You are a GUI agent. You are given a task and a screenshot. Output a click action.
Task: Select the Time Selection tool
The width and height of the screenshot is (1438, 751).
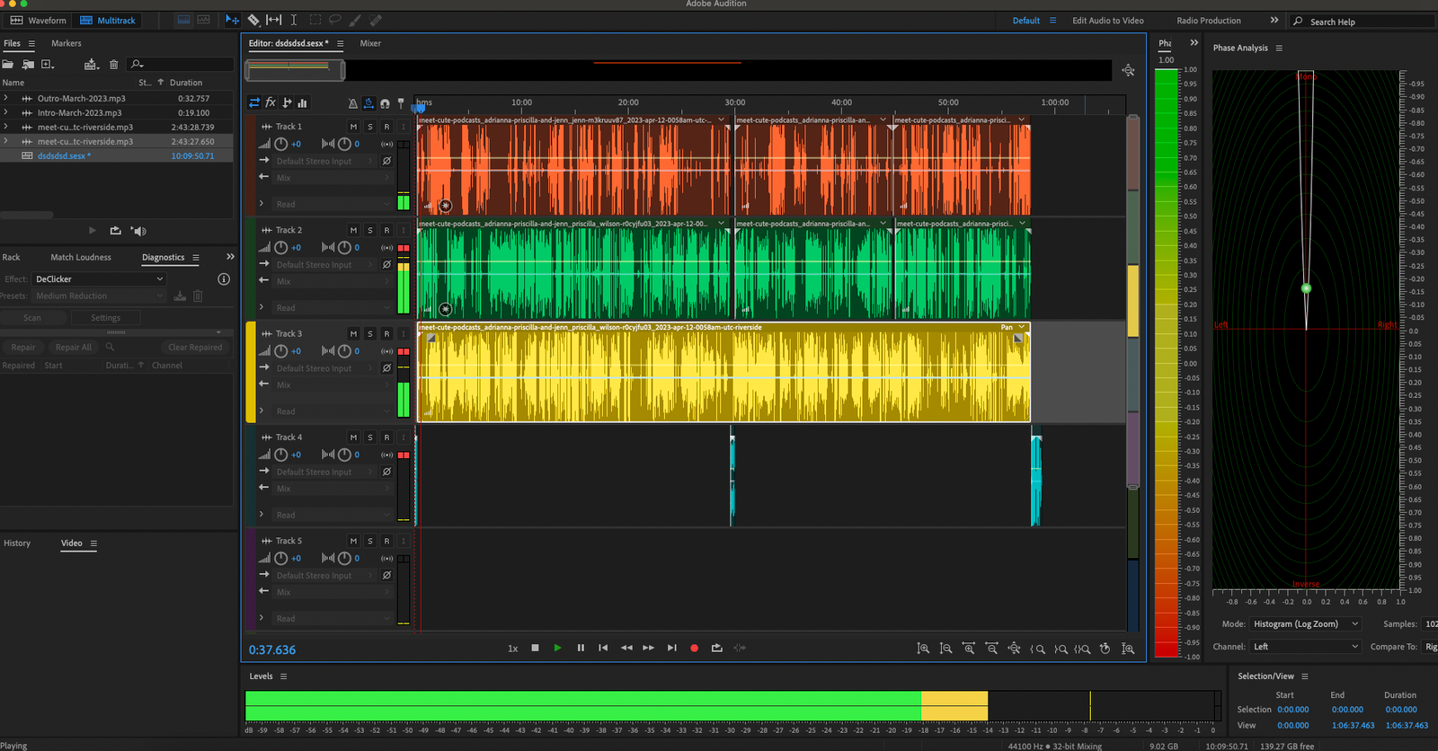294,20
